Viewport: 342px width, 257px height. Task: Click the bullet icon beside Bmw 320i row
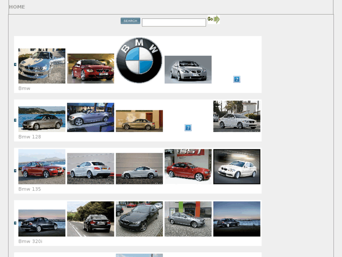point(15,223)
